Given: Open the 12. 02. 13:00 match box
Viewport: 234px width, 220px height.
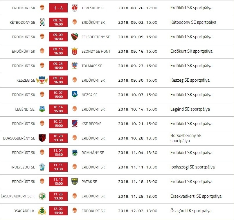Looking at the screenshot, I should pyautogui.click(x=58, y=211).
